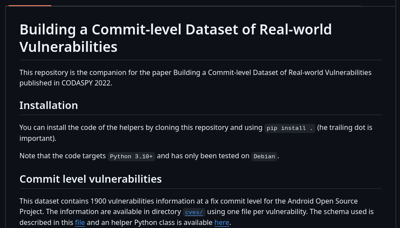The image size is (400, 228).
Task: Click the main README title heading
Action: 175,38
